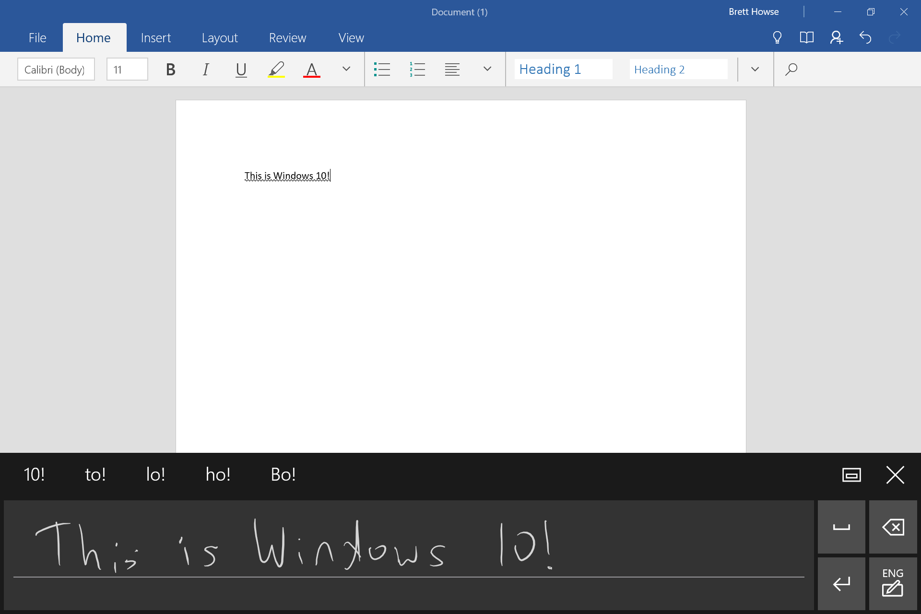
Task: Select the Font Color tool
Action: pyautogui.click(x=311, y=69)
